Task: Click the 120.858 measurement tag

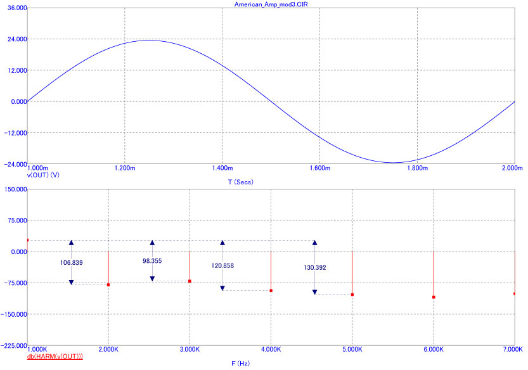Action: coord(222,265)
